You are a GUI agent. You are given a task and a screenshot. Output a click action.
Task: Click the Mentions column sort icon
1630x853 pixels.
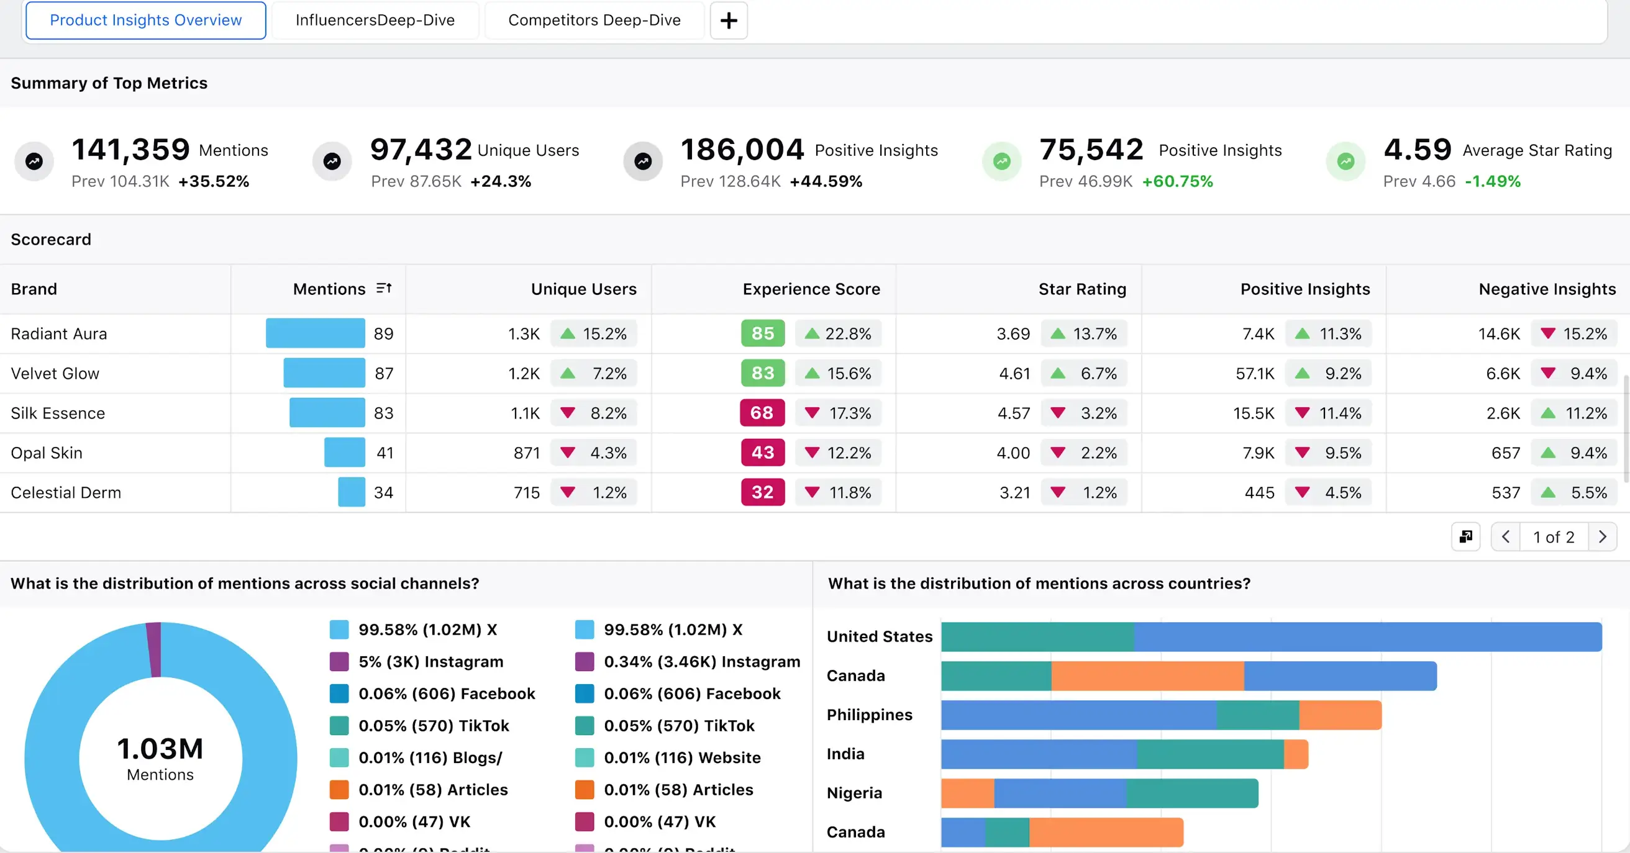(x=383, y=288)
